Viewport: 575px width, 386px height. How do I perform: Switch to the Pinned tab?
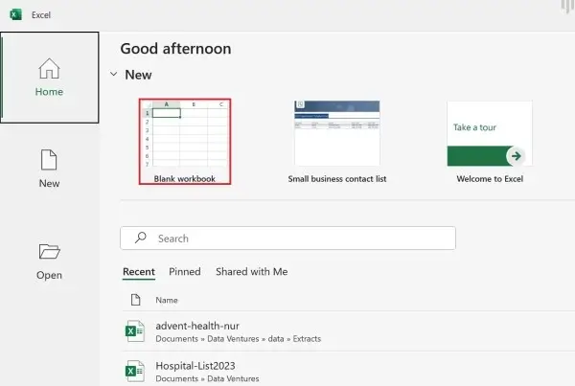185,272
